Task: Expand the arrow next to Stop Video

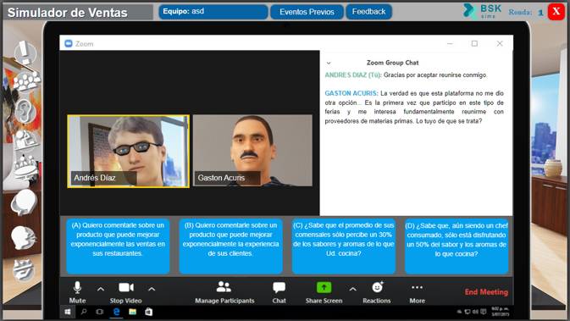Action: click(x=152, y=290)
